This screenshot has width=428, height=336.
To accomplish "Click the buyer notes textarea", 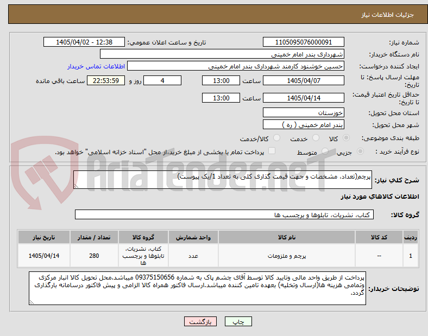I will point(197,288).
